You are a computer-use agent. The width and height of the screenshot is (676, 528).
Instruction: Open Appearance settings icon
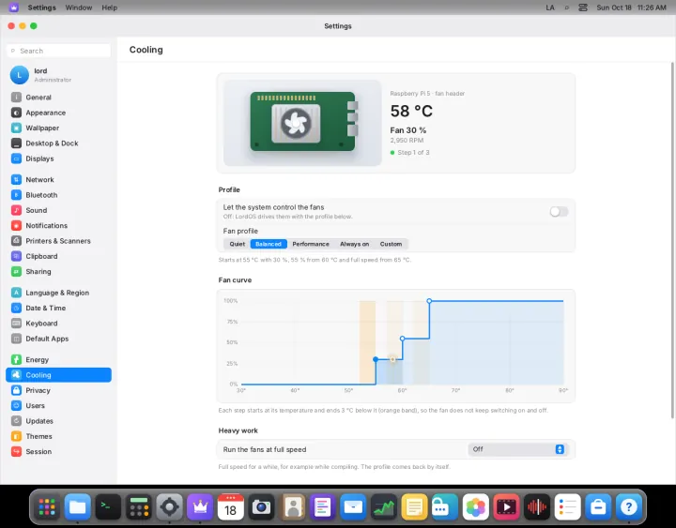click(x=16, y=113)
